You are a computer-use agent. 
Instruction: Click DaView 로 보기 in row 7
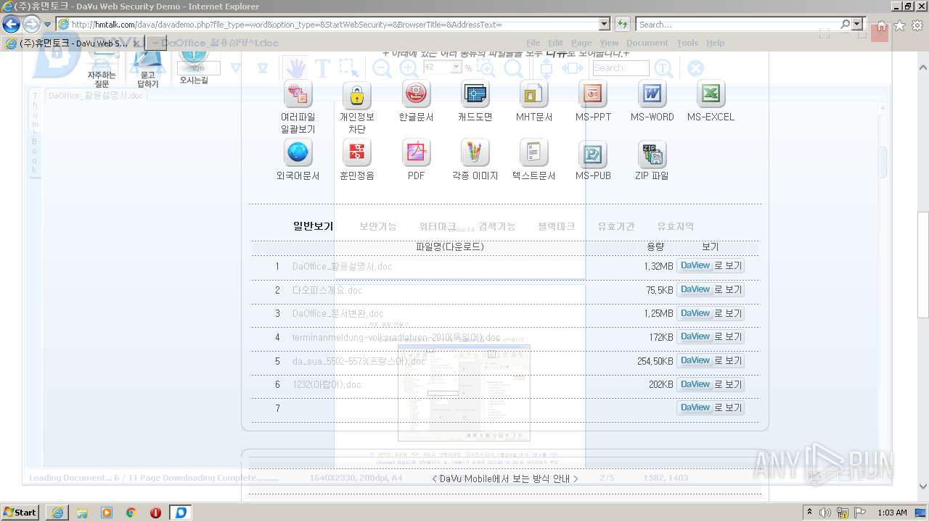pos(711,407)
